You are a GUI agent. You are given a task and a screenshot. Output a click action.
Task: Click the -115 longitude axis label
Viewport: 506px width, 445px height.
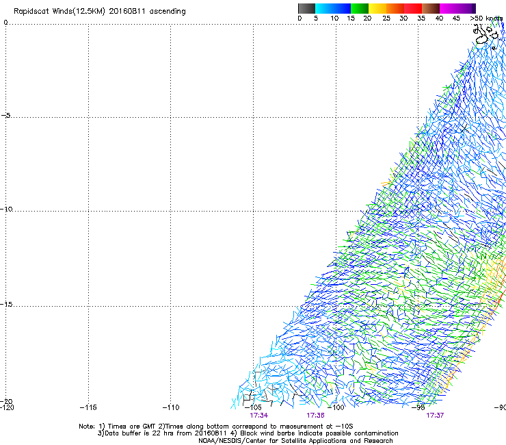[88, 407]
